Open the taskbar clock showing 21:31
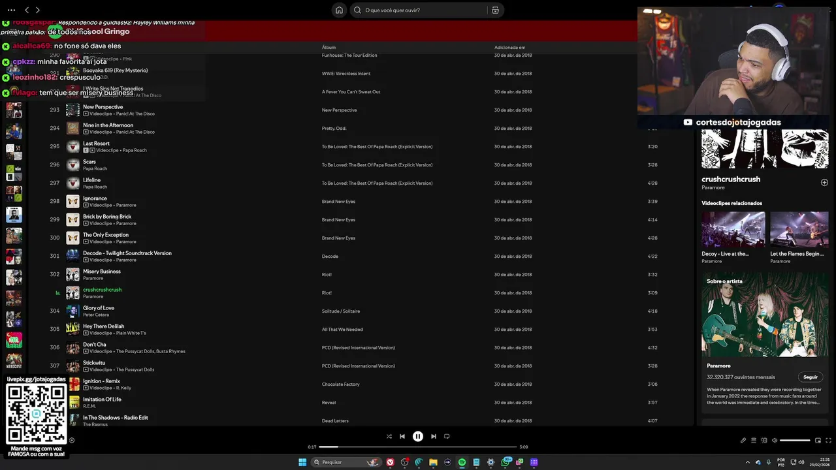This screenshot has width=836, height=470. tap(820, 462)
